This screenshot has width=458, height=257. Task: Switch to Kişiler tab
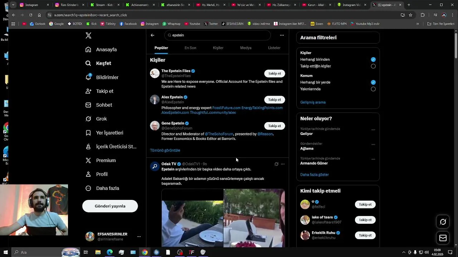(x=218, y=48)
